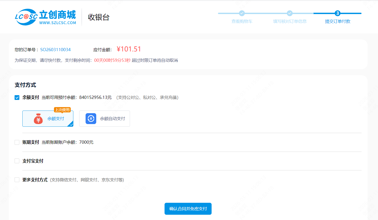Go to 查看购物车 step

242,21
